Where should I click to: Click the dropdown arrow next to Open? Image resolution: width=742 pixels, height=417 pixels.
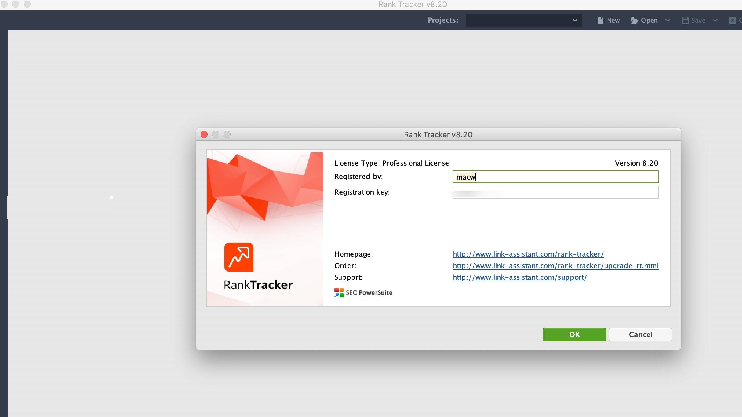[668, 20]
